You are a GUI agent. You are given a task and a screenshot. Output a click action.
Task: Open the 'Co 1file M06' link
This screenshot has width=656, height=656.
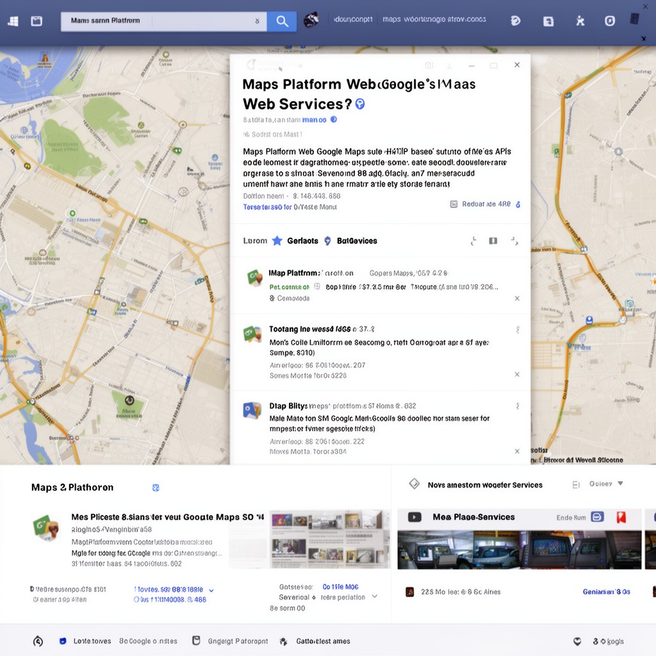pyautogui.click(x=341, y=587)
